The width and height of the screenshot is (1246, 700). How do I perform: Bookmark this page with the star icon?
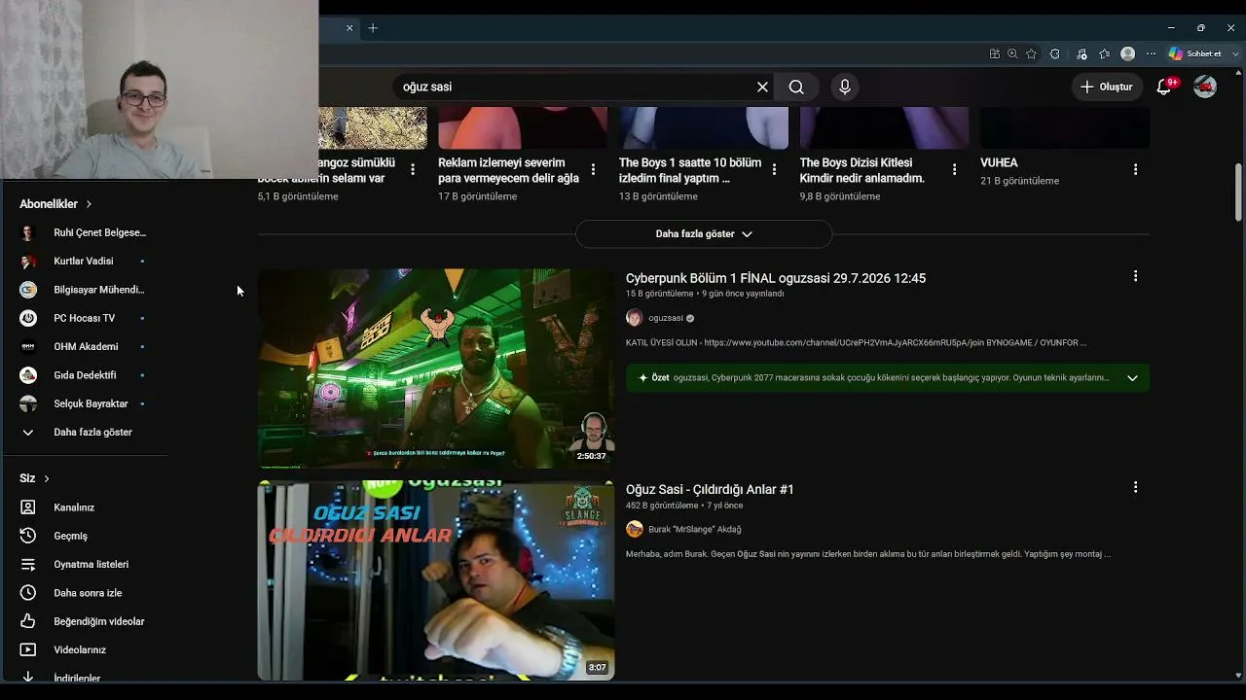coord(1031,54)
